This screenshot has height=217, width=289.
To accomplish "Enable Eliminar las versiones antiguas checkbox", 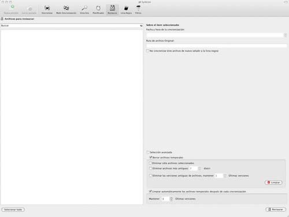I will point(150,175).
